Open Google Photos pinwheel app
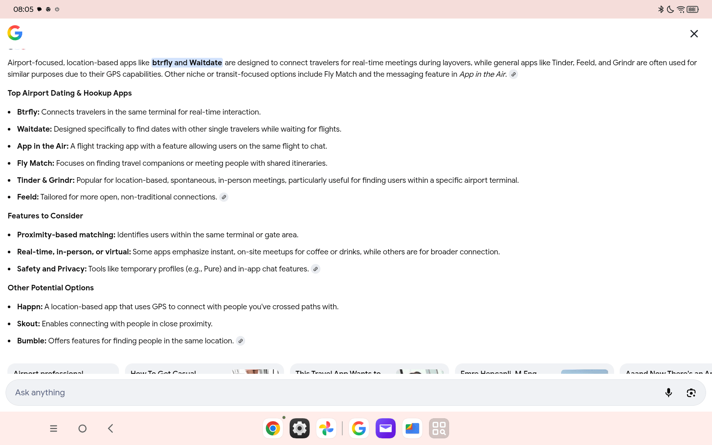 (x=326, y=428)
